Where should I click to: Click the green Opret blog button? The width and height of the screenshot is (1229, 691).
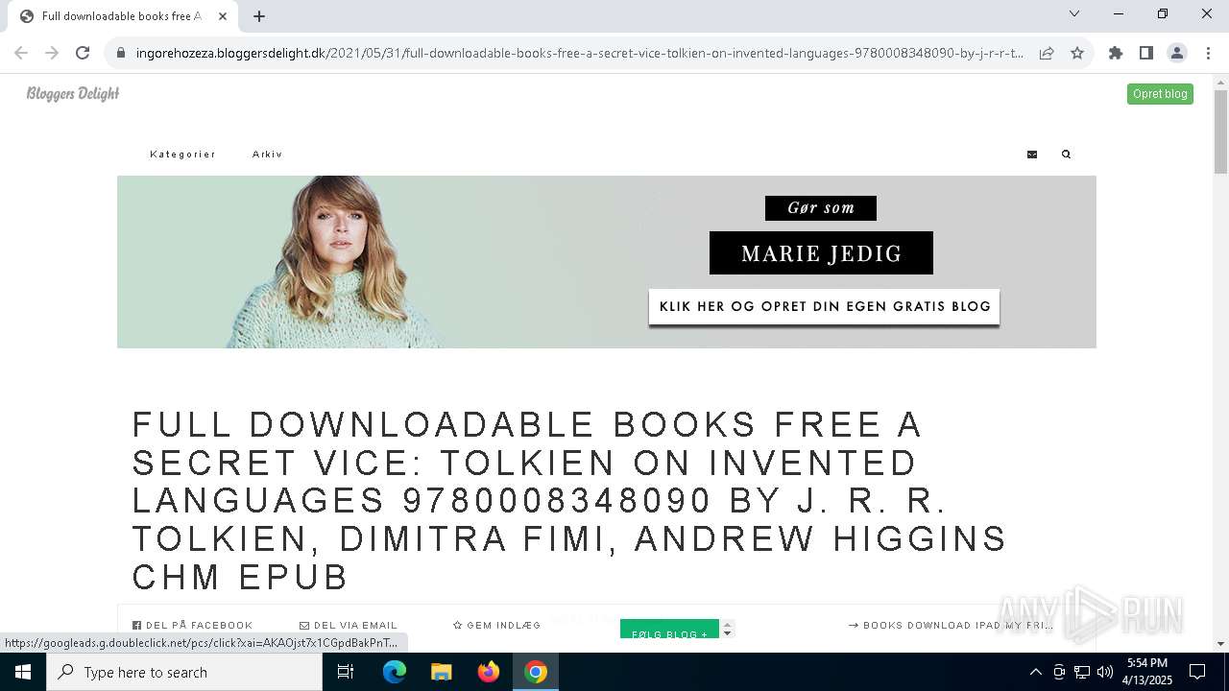point(1160,94)
